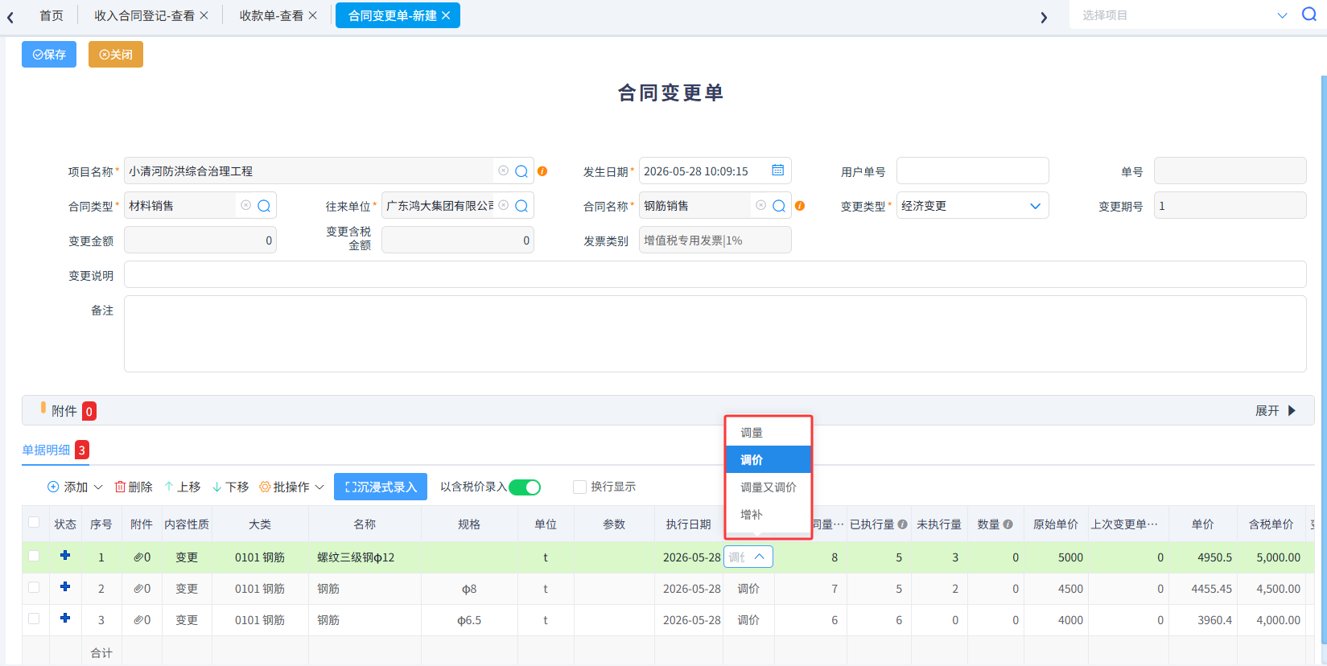Click the help icon beside 已执行量 header

[903, 524]
